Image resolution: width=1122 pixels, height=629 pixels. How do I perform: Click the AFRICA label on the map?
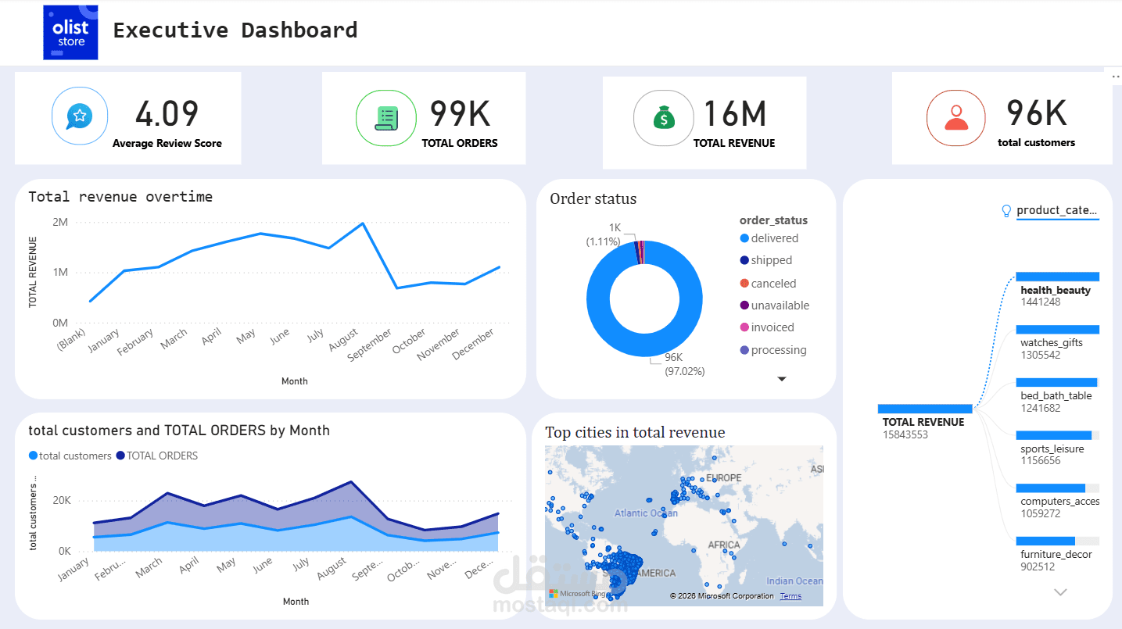[x=723, y=545]
